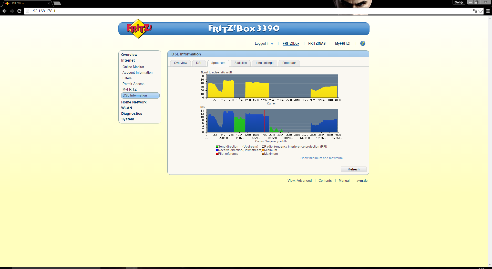Open WLAN in the sidebar
The width and height of the screenshot is (492, 269).
tap(127, 108)
